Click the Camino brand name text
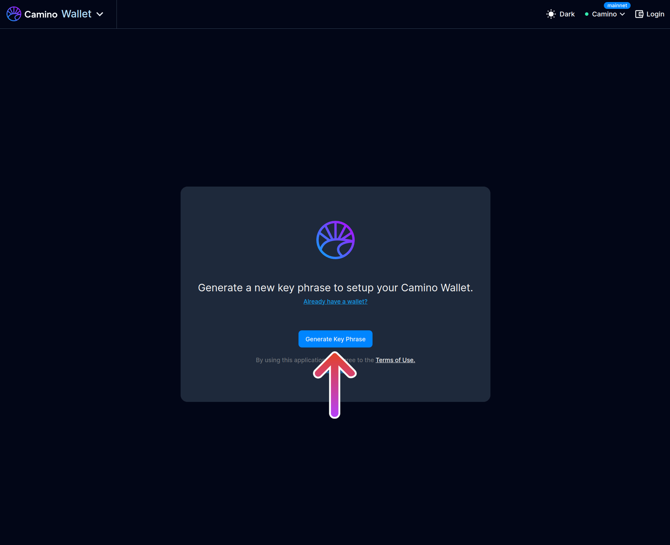The width and height of the screenshot is (670, 545). [41, 14]
